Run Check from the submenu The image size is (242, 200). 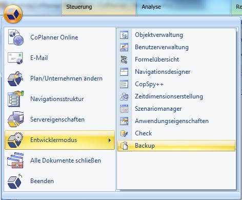coord(176,133)
